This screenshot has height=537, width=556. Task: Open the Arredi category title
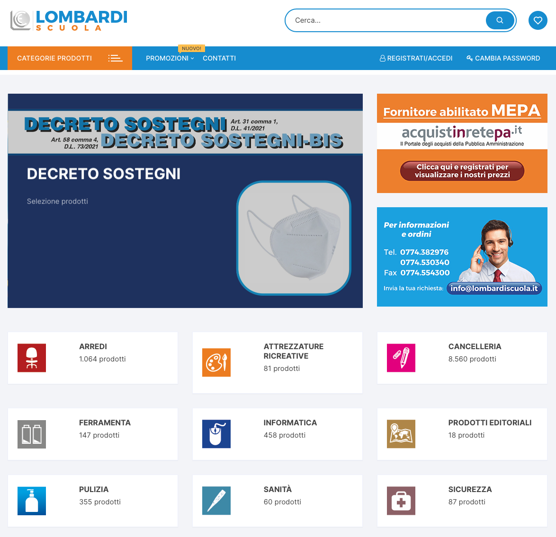(93, 346)
